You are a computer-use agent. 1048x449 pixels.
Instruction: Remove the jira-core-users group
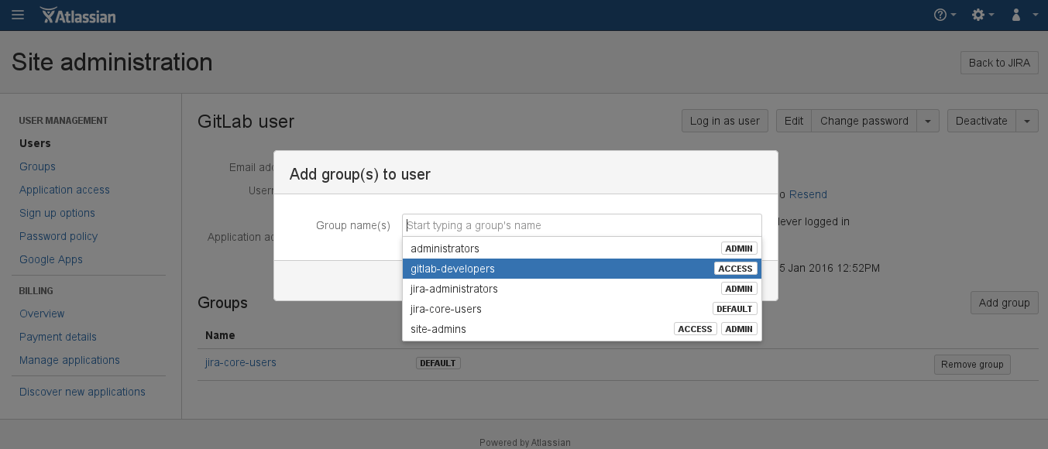coord(971,364)
